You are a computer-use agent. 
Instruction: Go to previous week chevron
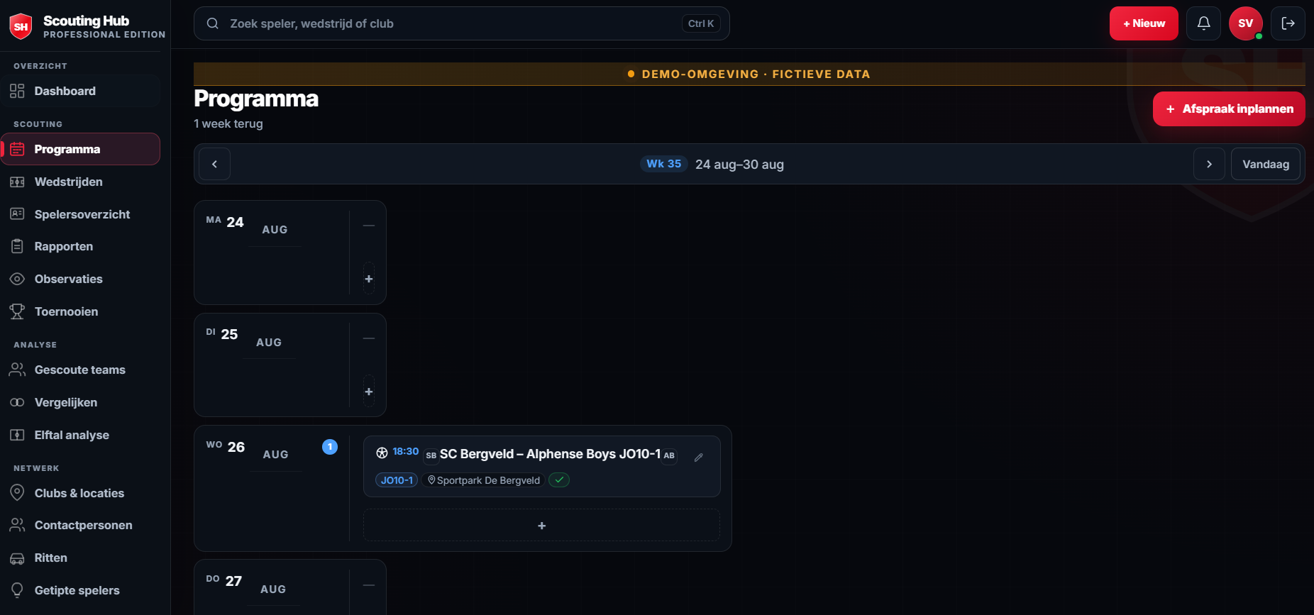pyautogui.click(x=214, y=164)
